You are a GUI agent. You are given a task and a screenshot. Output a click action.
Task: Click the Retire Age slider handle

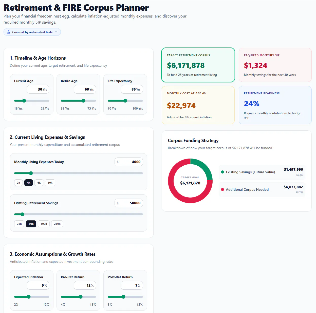[x=83, y=101]
